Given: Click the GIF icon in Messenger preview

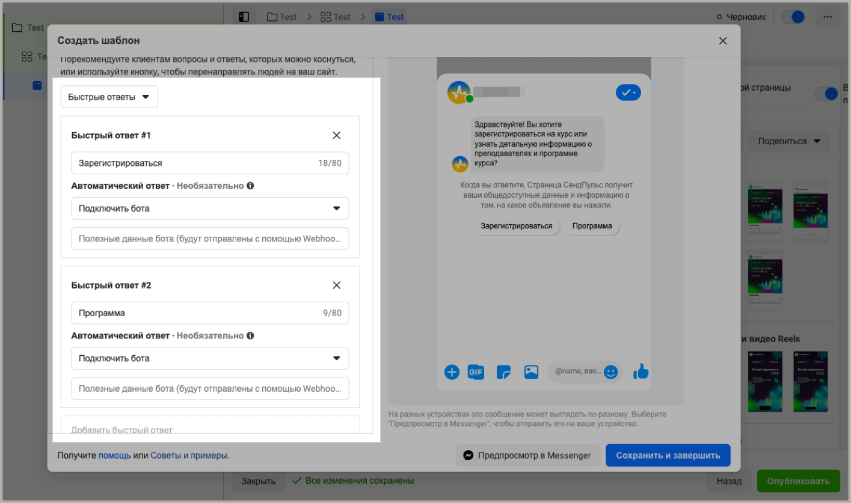Looking at the screenshot, I should click(x=476, y=372).
